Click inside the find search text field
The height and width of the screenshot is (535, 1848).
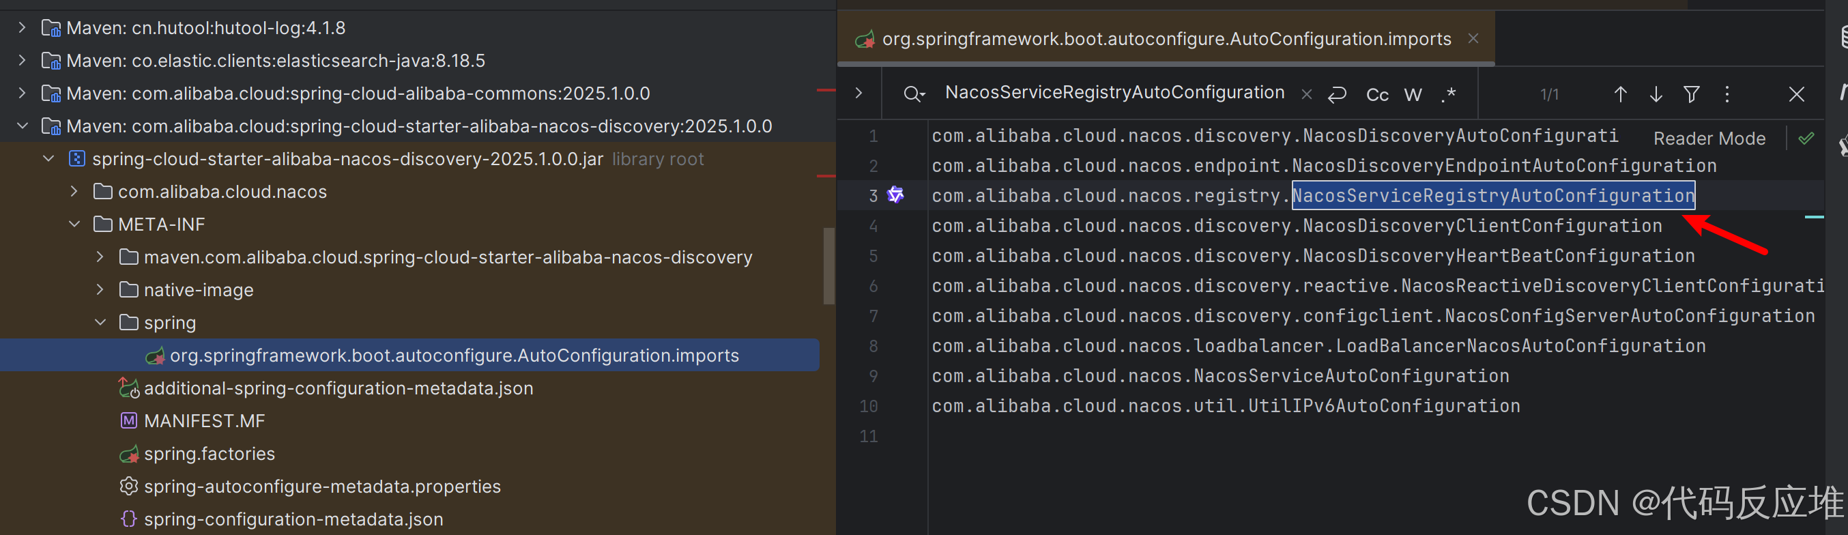(x=1114, y=93)
